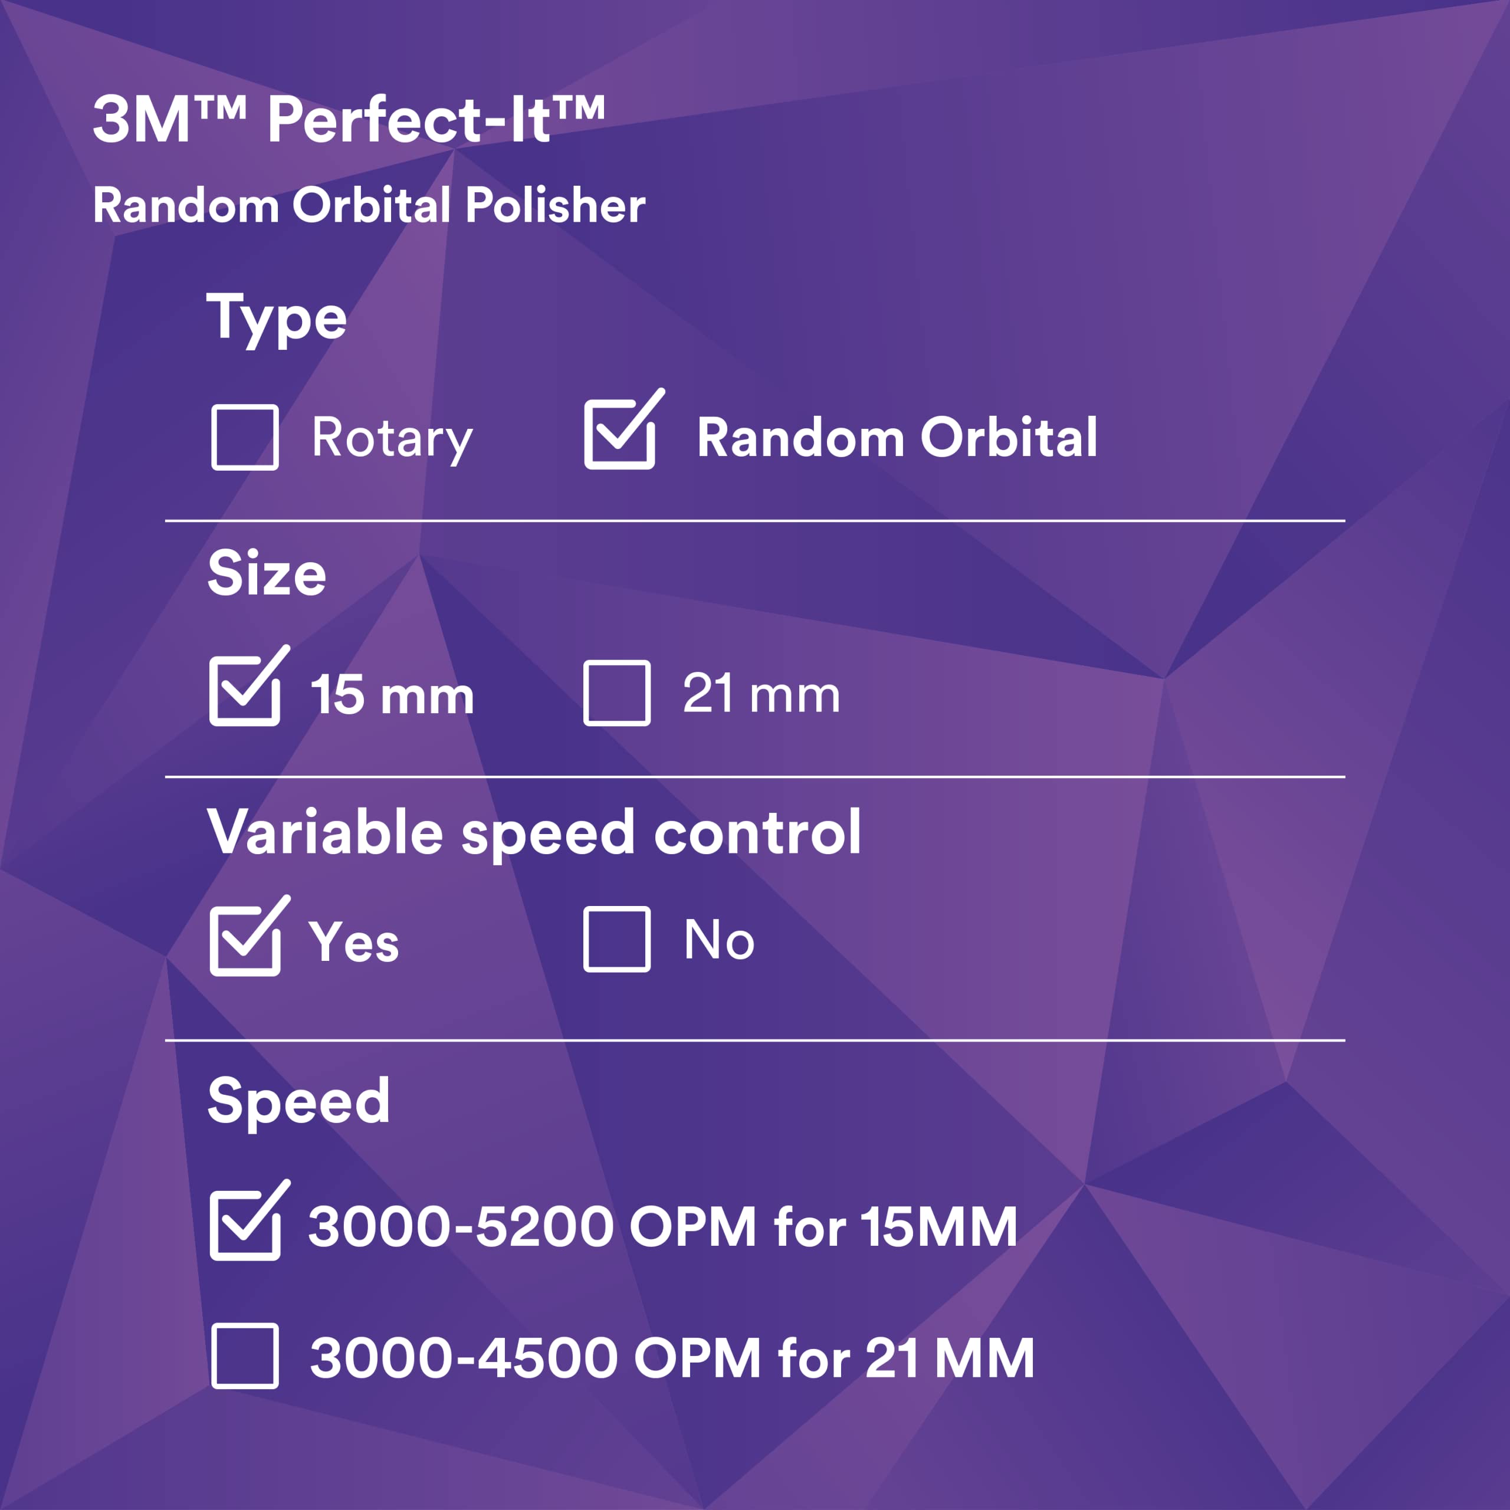1510x1510 pixels.
Task: Click the No option label
Action: click(x=719, y=940)
